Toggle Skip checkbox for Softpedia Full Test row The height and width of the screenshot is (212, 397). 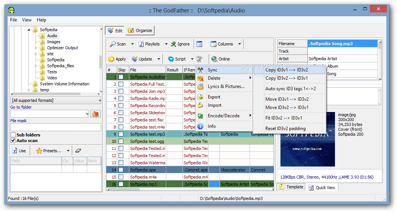coord(121,84)
